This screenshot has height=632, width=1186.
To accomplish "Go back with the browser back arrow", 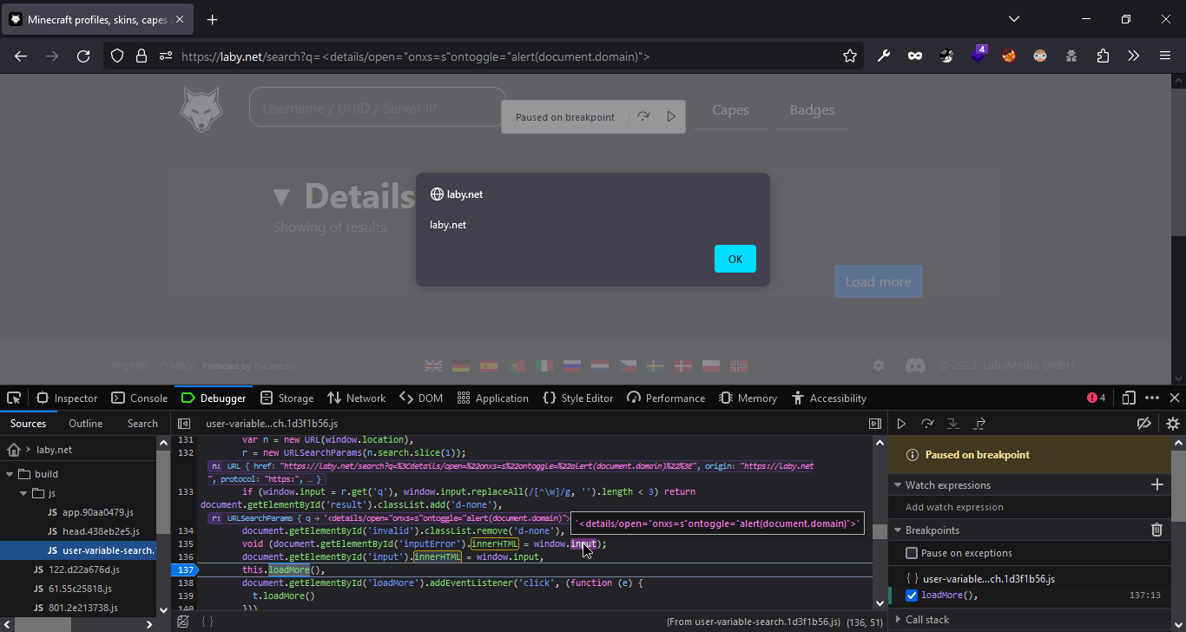I will click(x=21, y=56).
